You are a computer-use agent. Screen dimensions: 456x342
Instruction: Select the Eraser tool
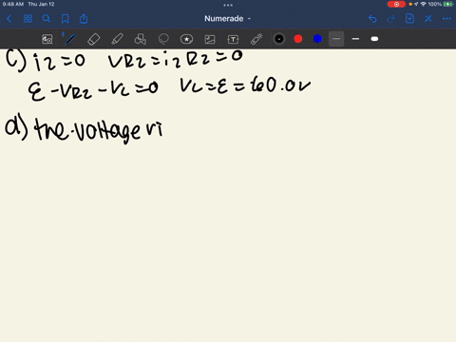(x=93, y=39)
